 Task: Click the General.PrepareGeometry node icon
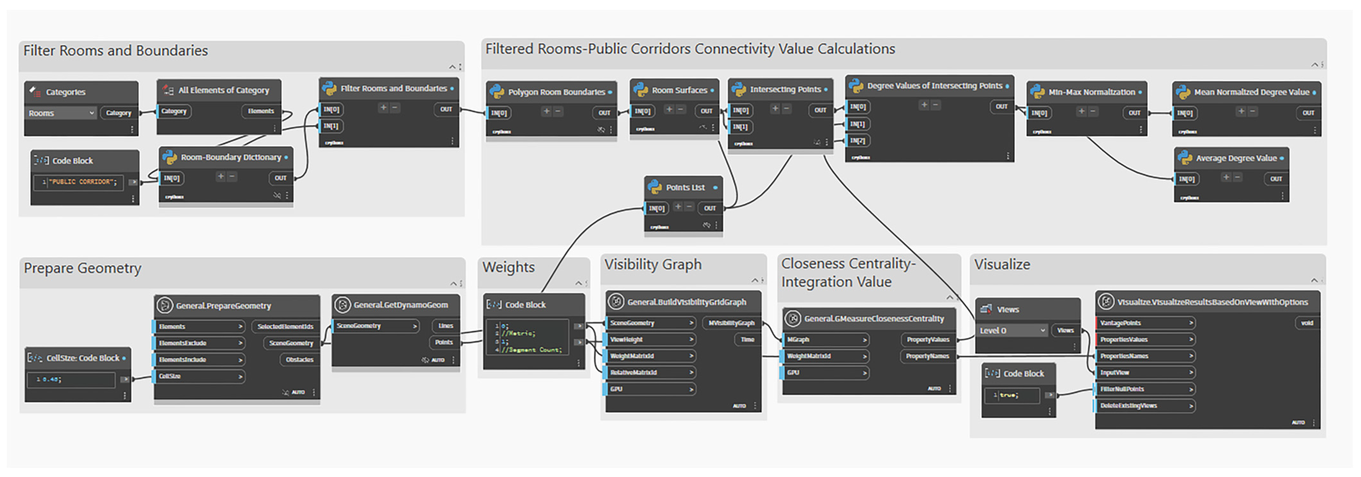[165, 305]
